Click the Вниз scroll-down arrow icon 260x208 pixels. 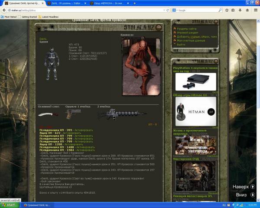[253, 195]
